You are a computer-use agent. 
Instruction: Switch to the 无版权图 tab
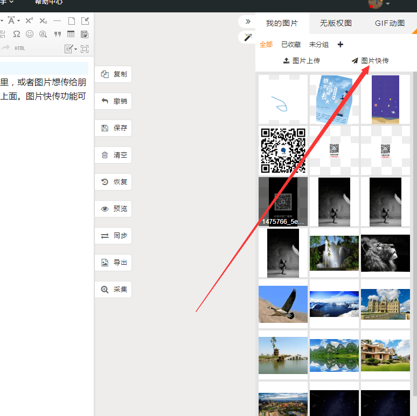[x=336, y=23]
